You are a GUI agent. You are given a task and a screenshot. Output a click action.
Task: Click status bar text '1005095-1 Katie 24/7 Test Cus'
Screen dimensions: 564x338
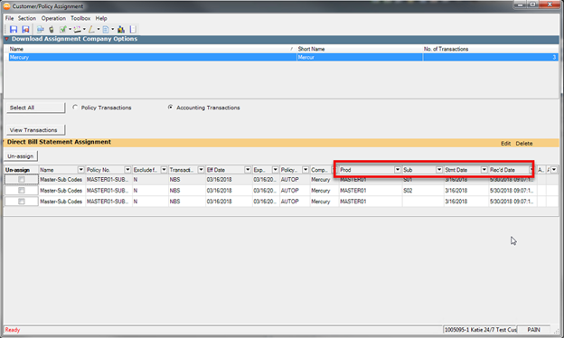pos(480,330)
